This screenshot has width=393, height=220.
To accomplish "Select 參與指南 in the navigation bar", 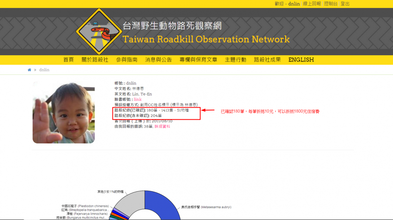I will (x=126, y=60).
